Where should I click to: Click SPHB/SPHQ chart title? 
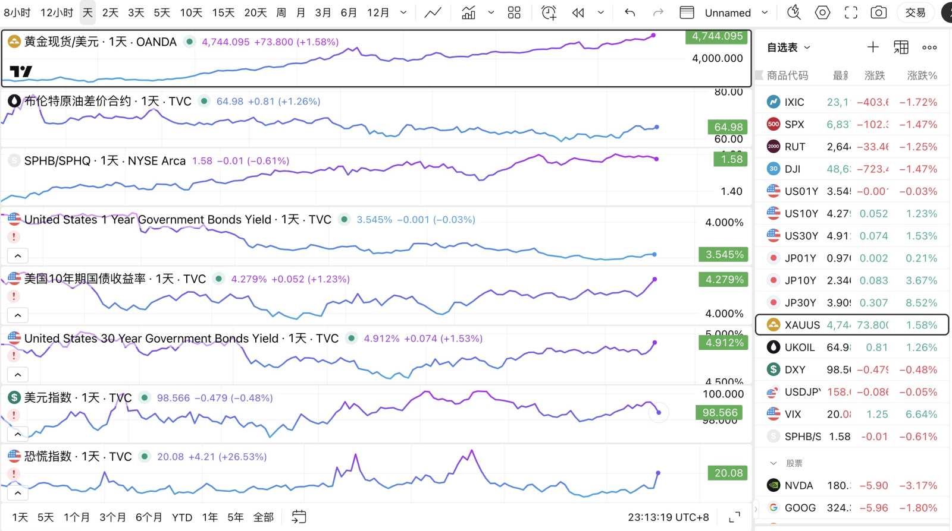pos(105,160)
